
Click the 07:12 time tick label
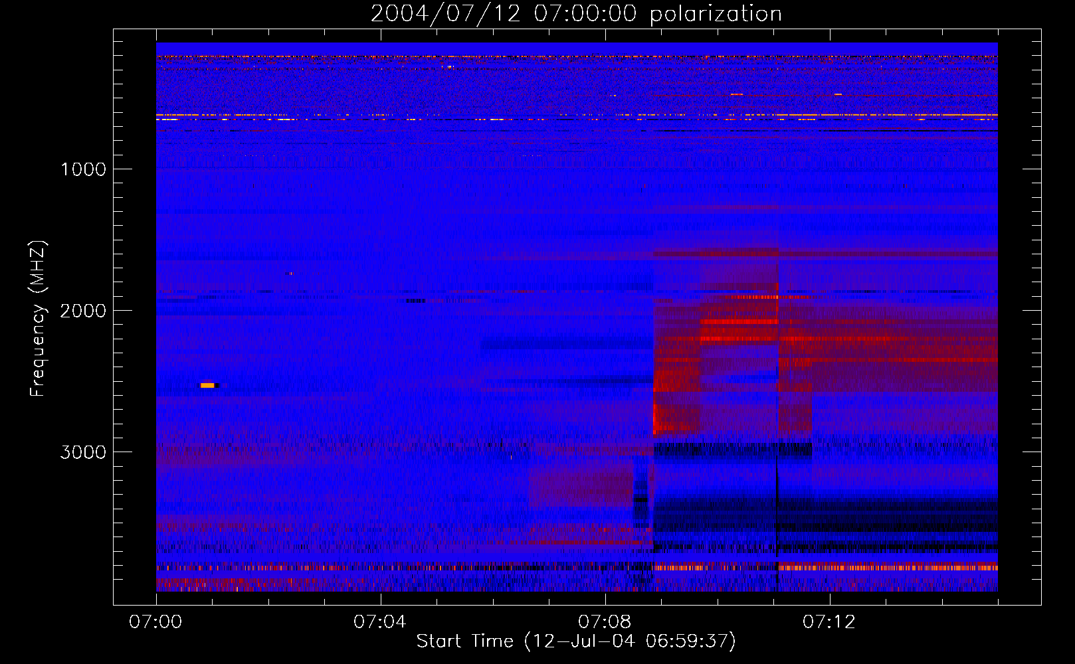pyautogui.click(x=829, y=622)
